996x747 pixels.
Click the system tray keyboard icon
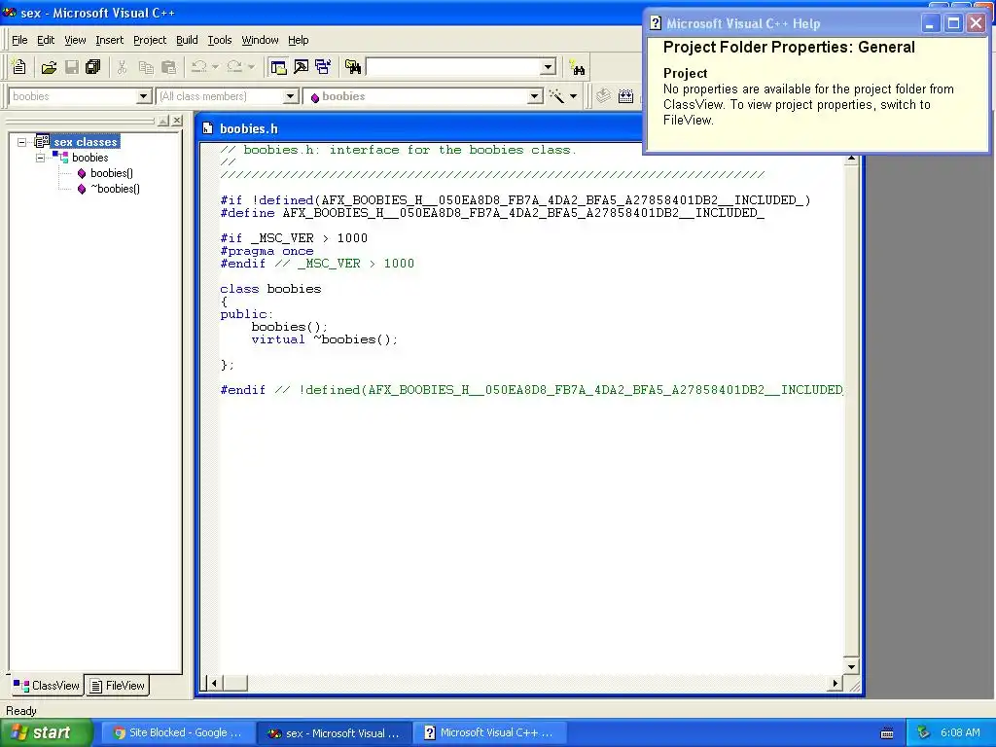pyautogui.click(x=887, y=733)
